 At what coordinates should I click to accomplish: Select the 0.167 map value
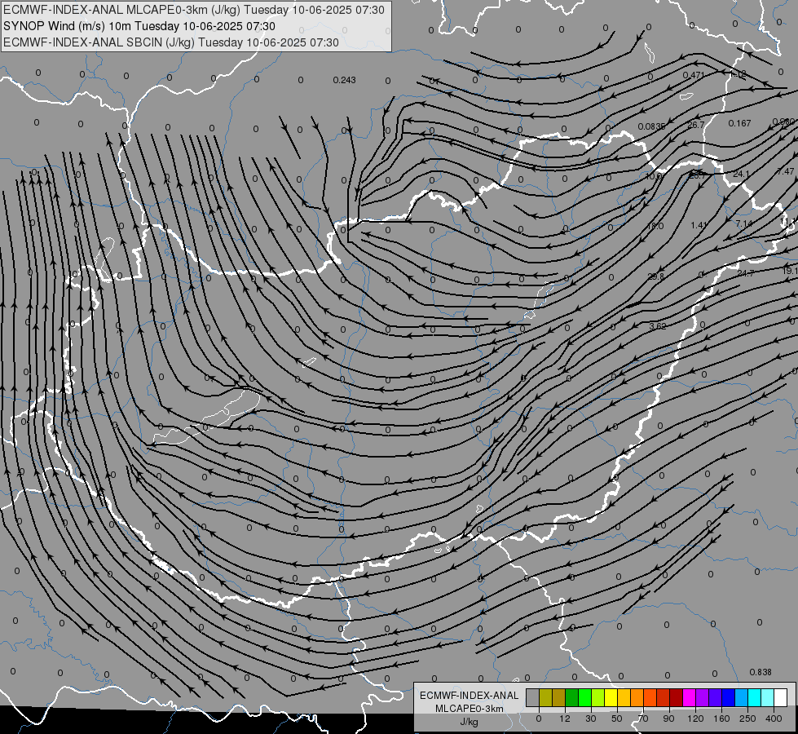click(739, 123)
